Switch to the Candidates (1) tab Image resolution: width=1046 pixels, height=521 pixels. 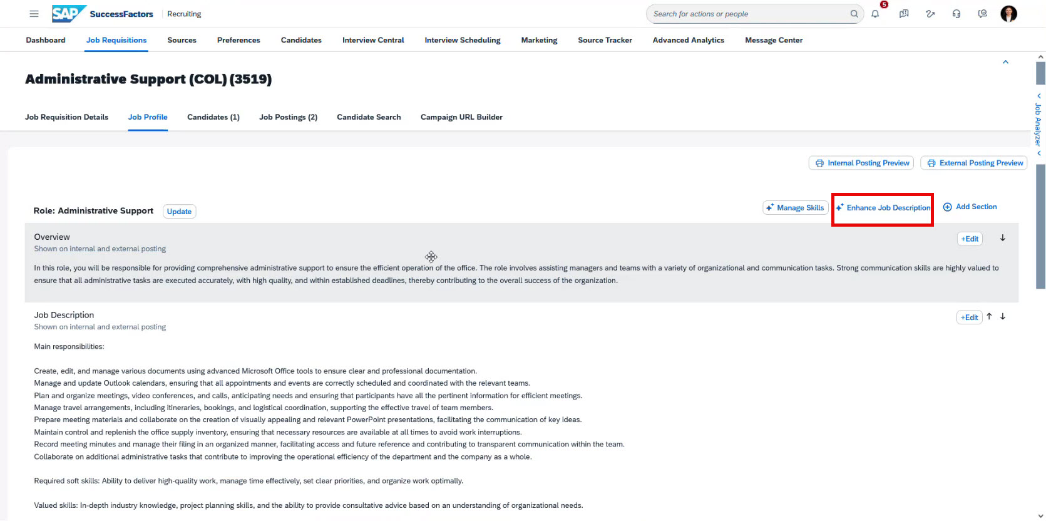point(213,117)
